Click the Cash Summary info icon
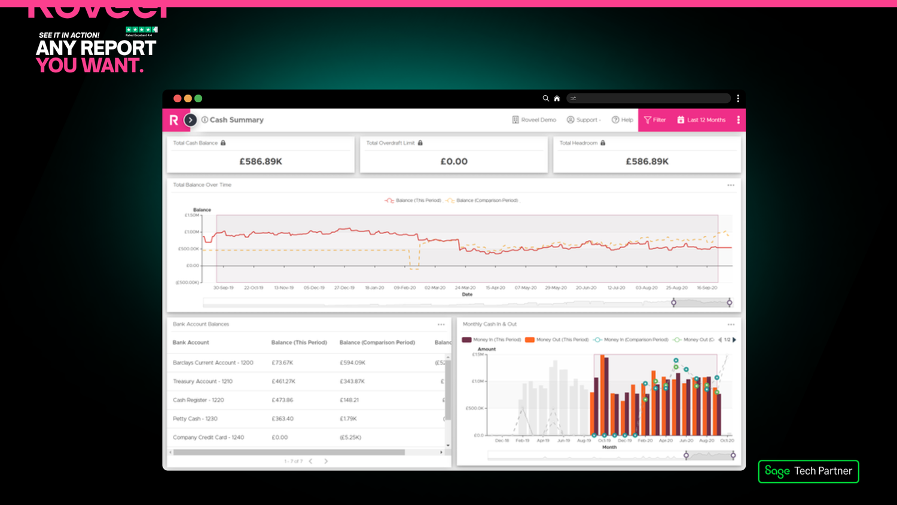 coord(205,120)
